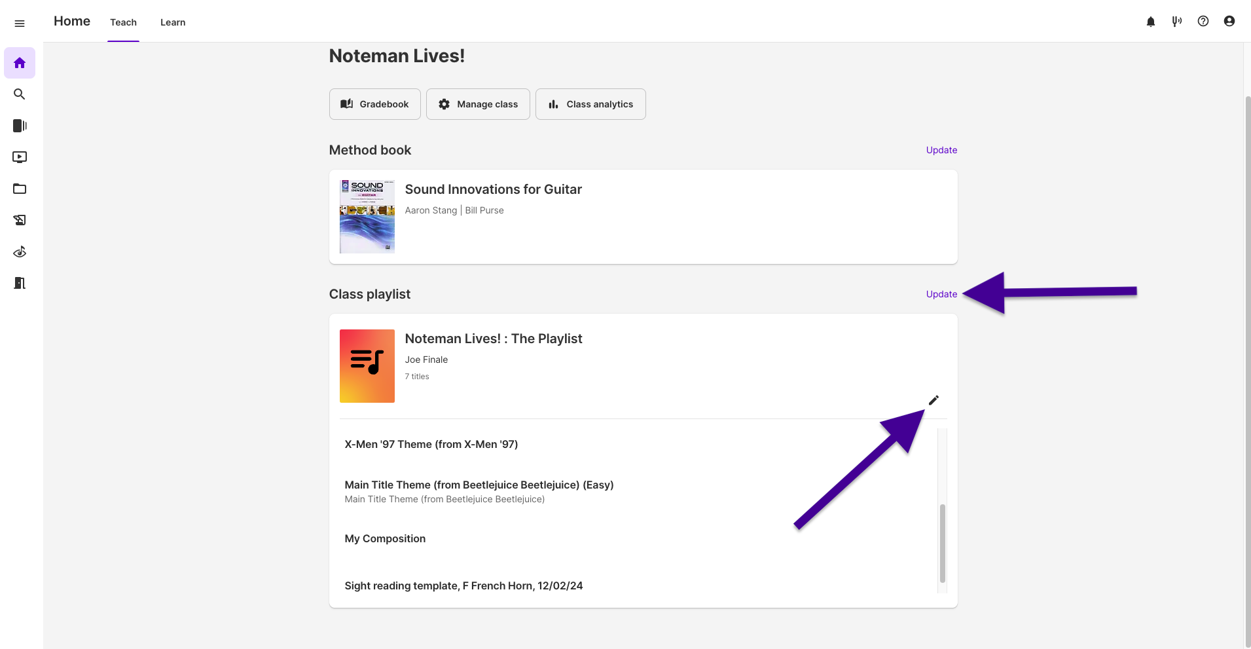
Task: Click Update link for Class playlist
Action: tap(941, 294)
